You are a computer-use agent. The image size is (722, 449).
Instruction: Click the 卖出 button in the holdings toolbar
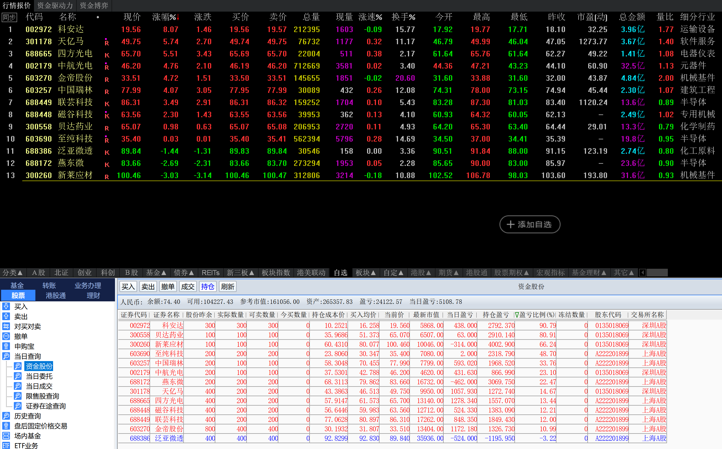pyautogui.click(x=148, y=286)
